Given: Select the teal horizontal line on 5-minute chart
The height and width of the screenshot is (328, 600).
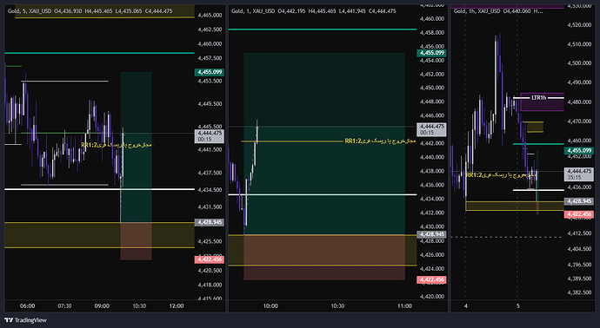Looking at the screenshot, I should 99,53.
